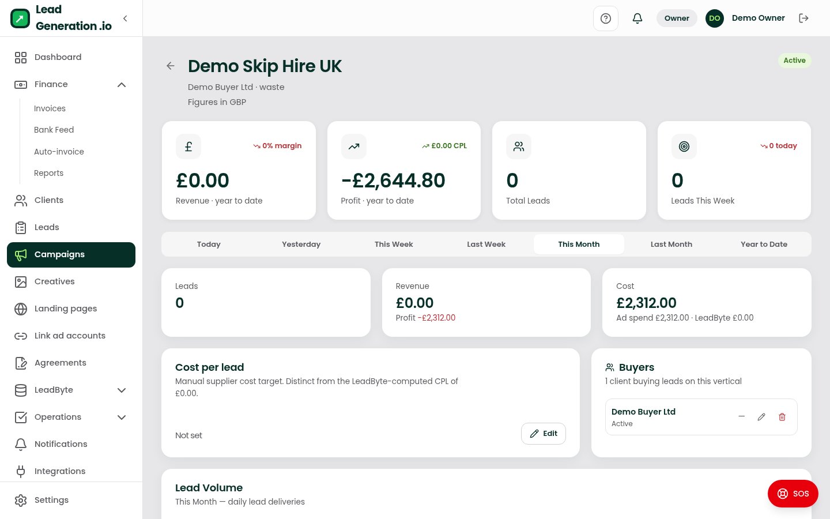Image resolution: width=830 pixels, height=519 pixels.
Task: Edit Demo Buyer Ltd with pencil icon
Action: 761,417
